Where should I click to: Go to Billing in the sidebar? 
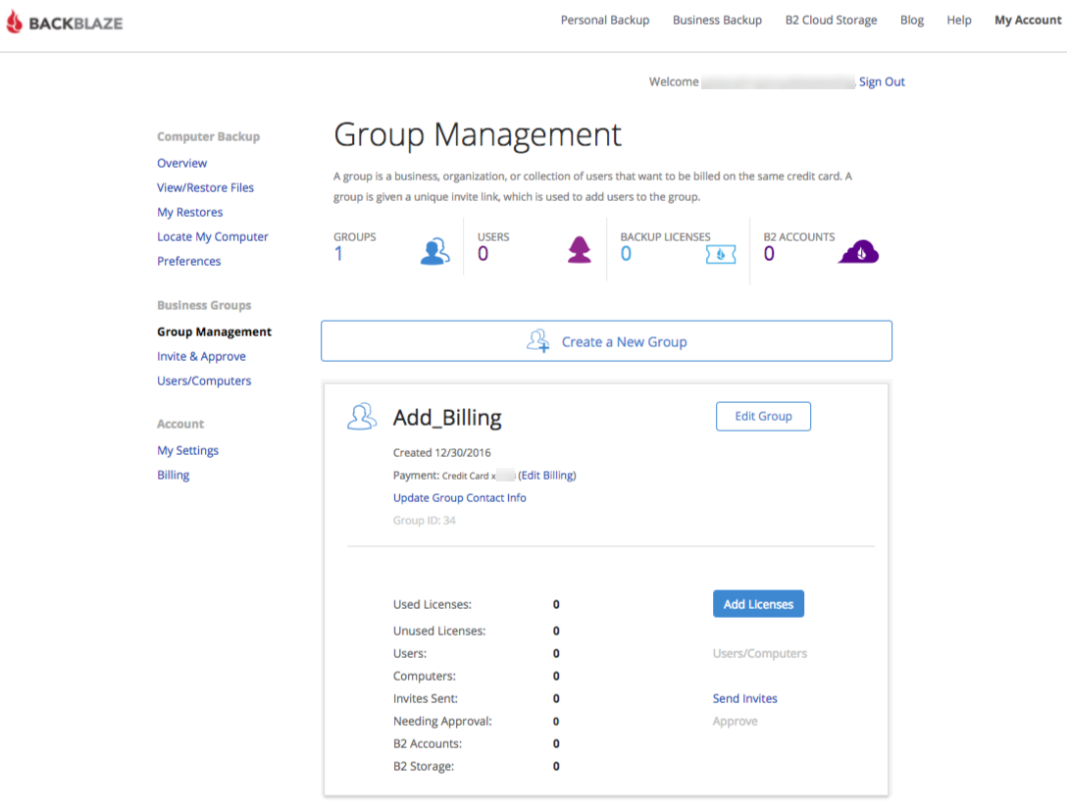pos(173,475)
